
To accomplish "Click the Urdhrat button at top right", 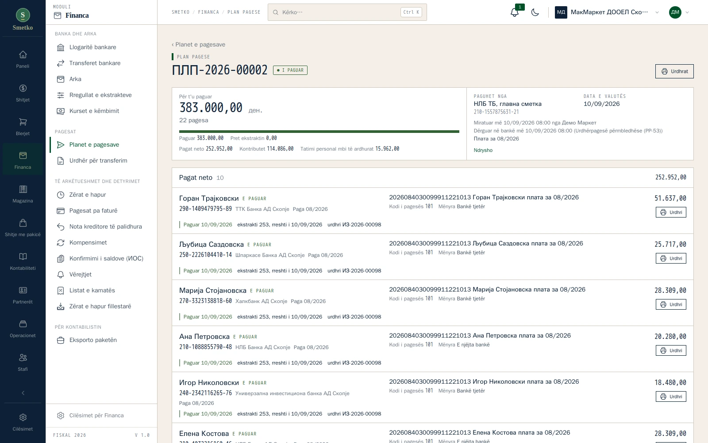I will point(674,71).
